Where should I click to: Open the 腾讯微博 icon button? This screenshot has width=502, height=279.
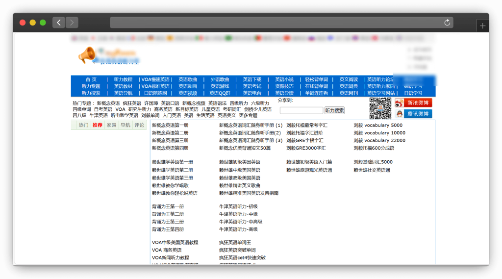[413, 114]
